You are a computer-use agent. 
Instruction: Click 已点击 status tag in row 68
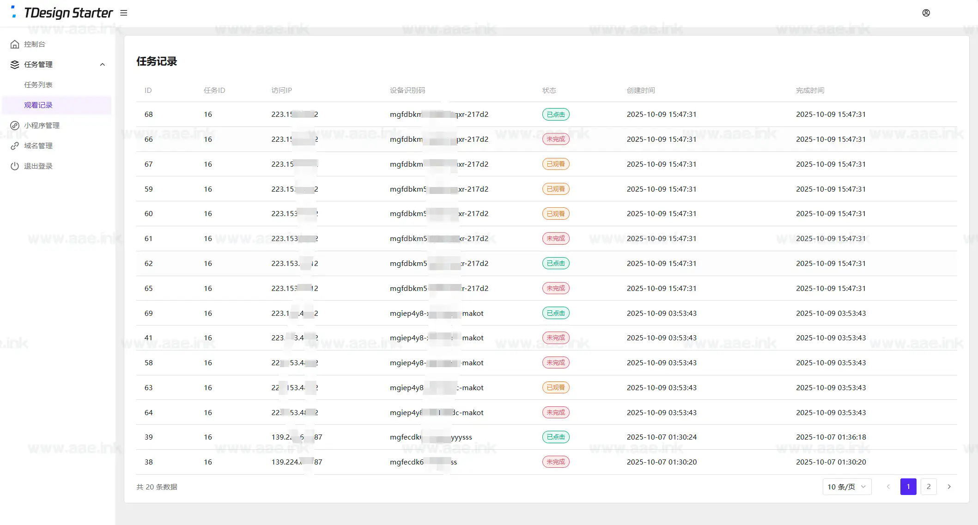(x=555, y=115)
